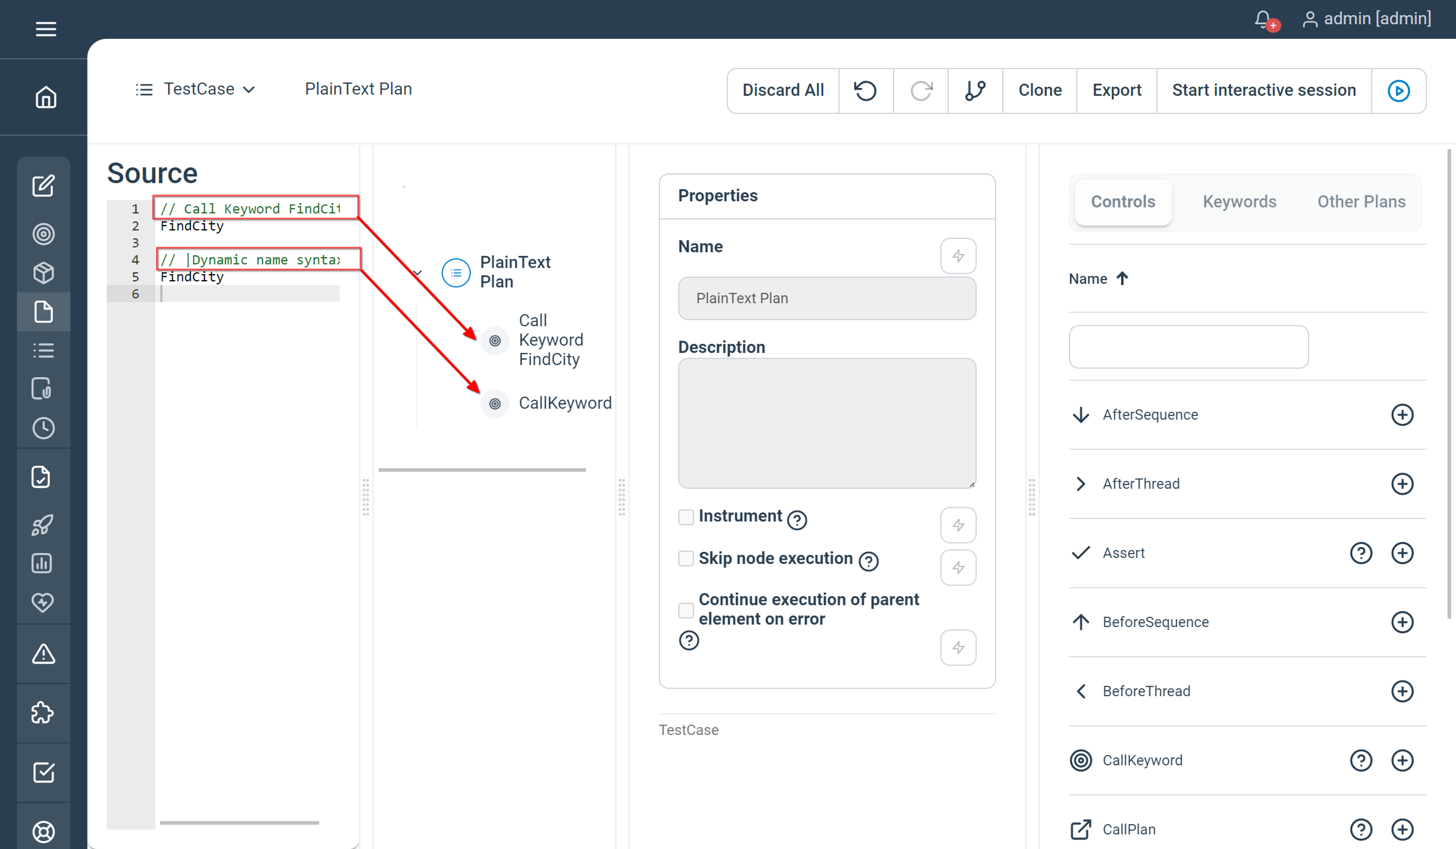Enable Continue execution of parent element on error
Image resolution: width=1456 pixels, height=849 pixels.
click(686, 610)
